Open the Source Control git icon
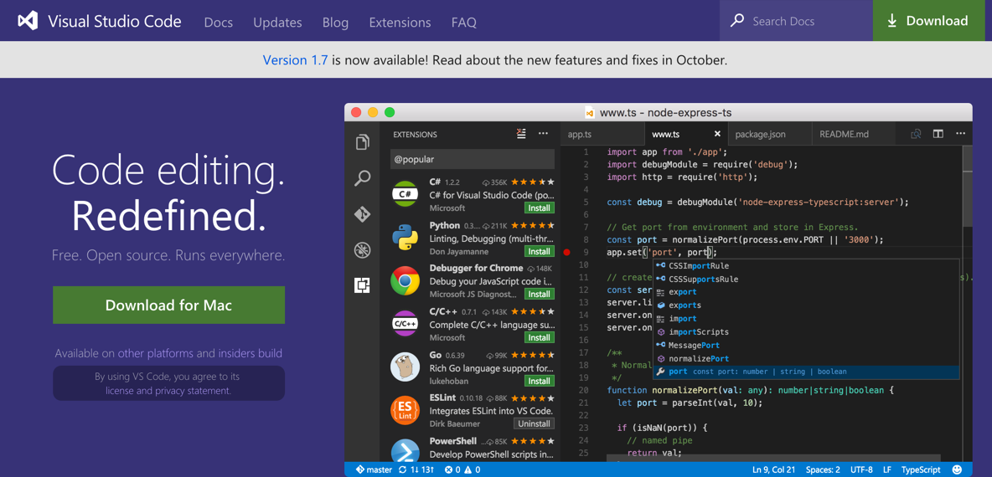Screen dimensions: 992x477 (x=363, y=214)
